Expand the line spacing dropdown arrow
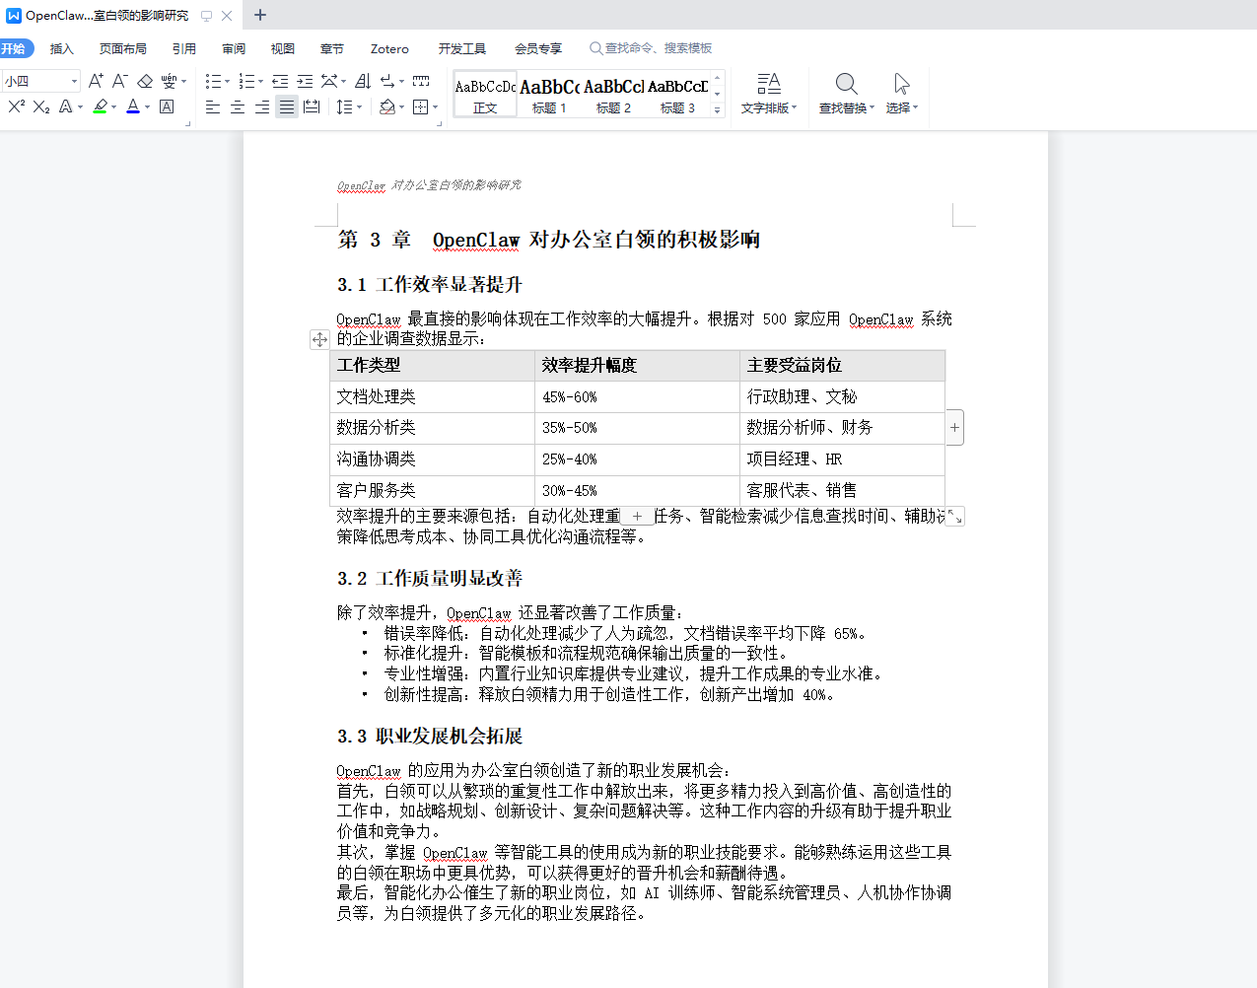Image resolution: width=1257 pixels, height=988 pixels. (x=359, y=107)
